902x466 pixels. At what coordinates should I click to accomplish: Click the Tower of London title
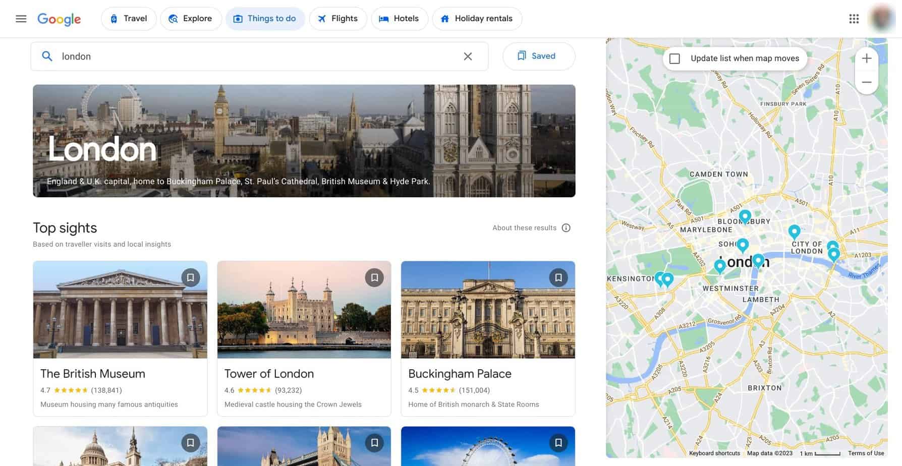(x=269, y=374)
